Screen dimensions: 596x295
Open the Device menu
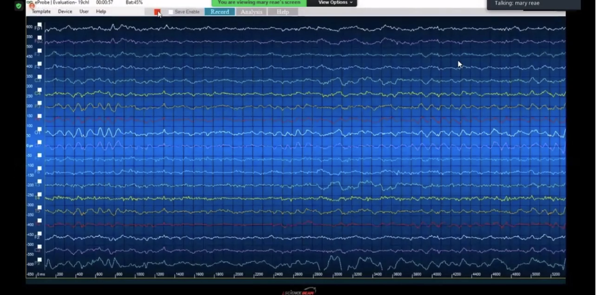[65, 11]
